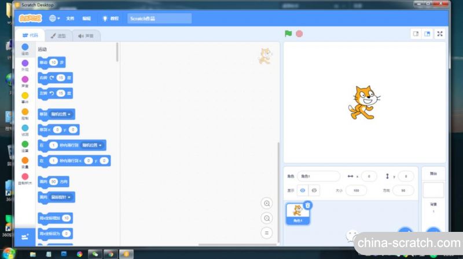Image resolution: width=463 pixels, height=259 pixels.
Task: Click the green flag to run
Action: click(x=288, y=34)
